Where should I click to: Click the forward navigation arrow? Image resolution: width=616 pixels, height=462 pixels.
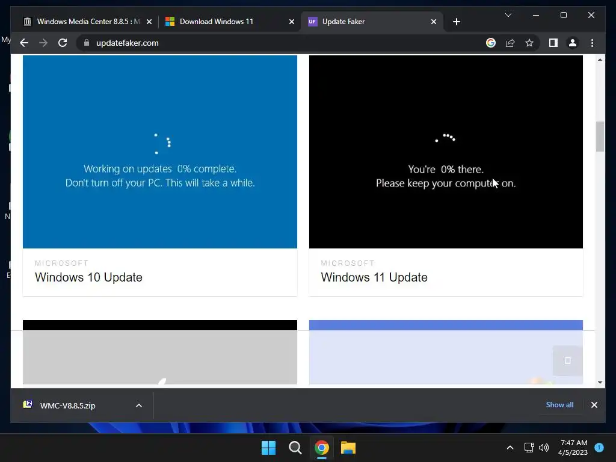[x=43, y=43]
